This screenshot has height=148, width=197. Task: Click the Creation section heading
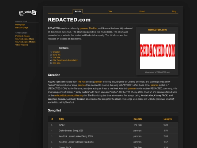pos(54,75)
